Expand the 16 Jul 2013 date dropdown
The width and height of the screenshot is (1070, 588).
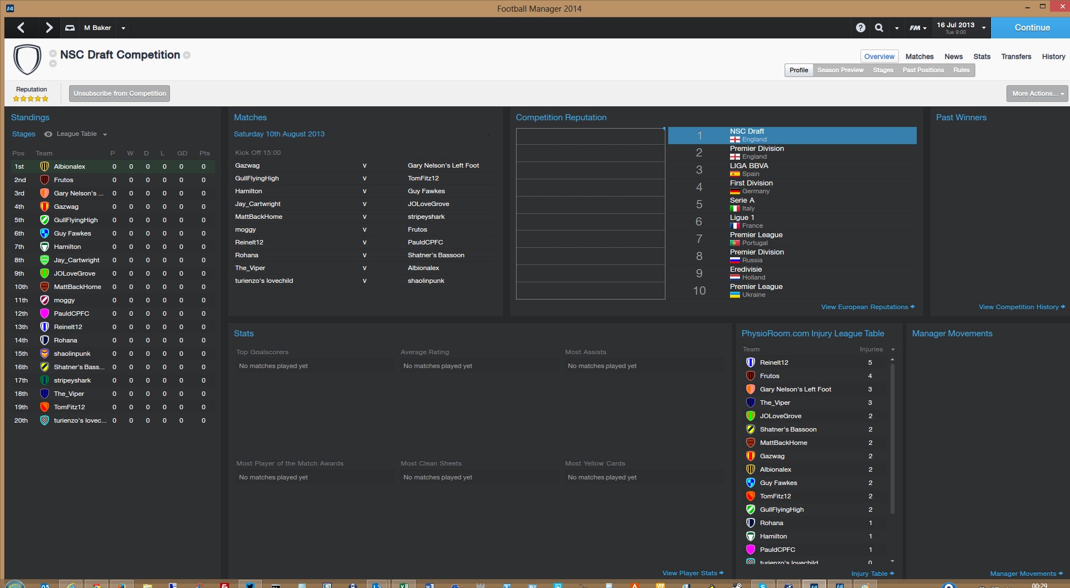[984, 28]
